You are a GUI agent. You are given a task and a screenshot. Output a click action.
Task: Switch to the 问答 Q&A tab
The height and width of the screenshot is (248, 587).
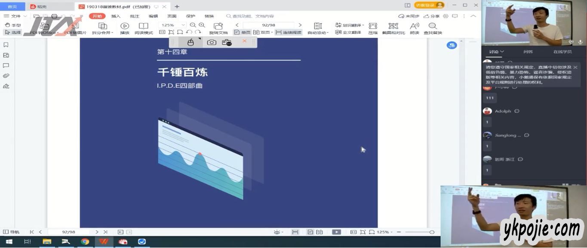528,52
